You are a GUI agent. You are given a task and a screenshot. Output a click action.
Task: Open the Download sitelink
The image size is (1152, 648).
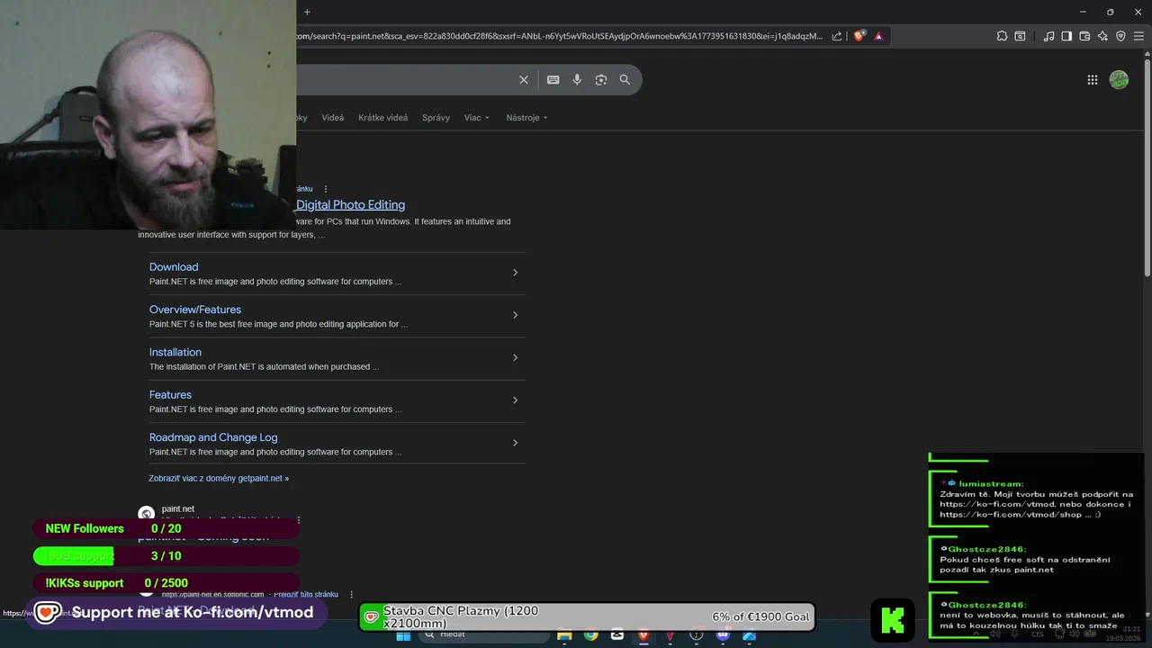[174, 267]
